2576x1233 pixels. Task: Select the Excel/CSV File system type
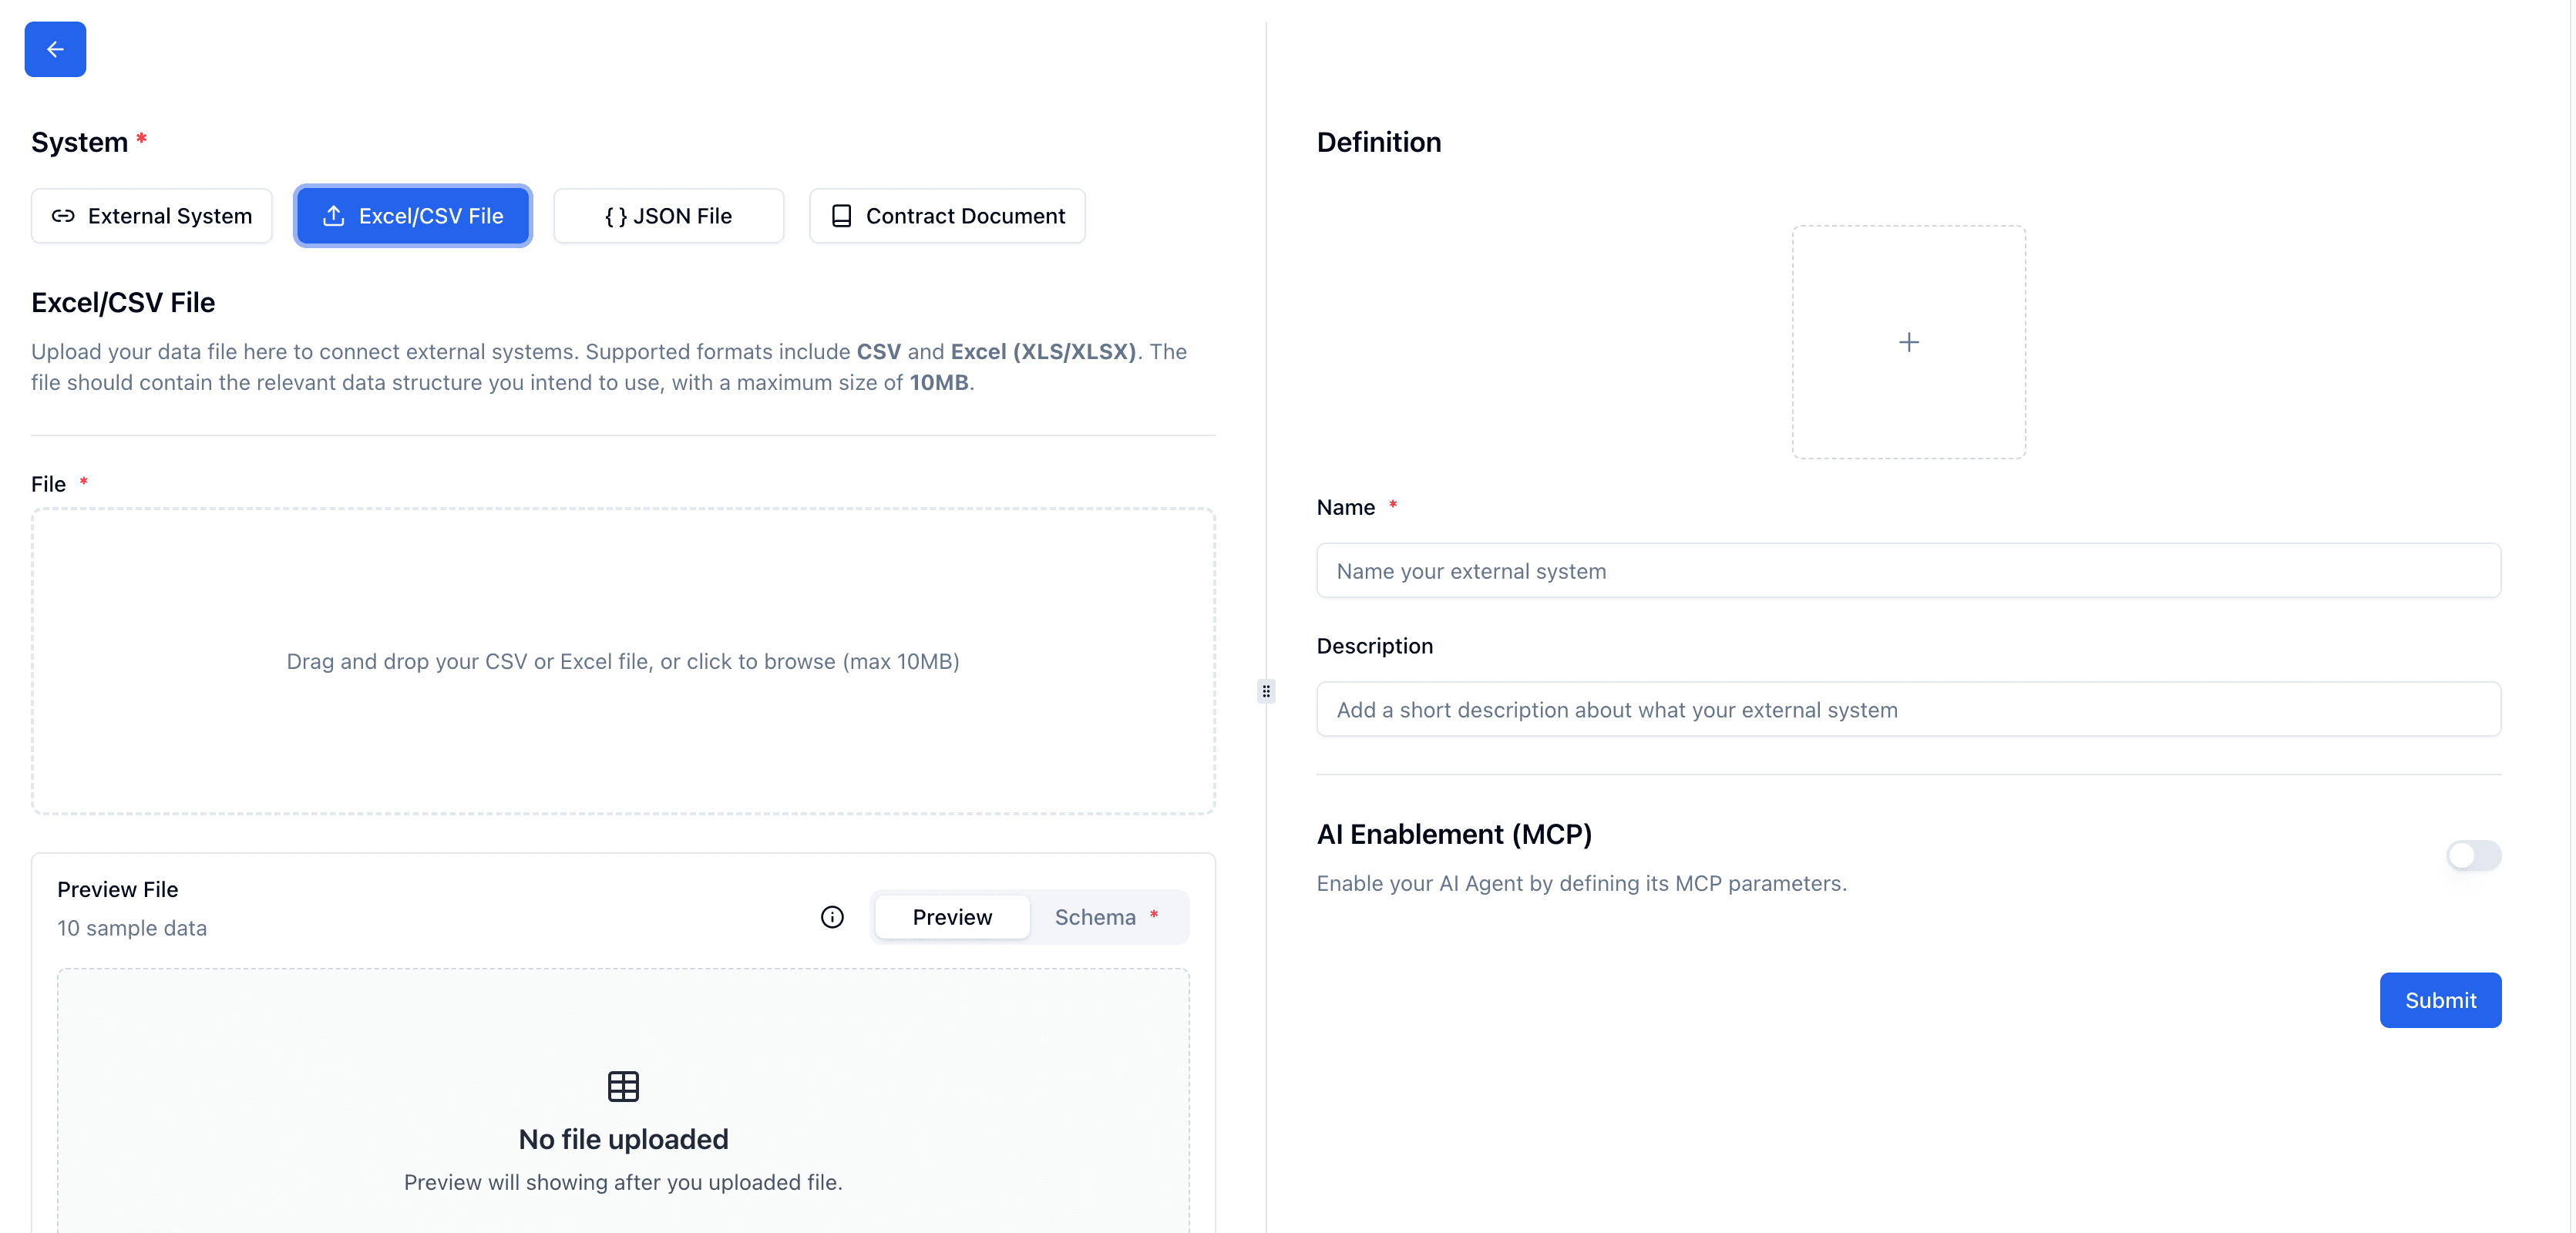412,215
